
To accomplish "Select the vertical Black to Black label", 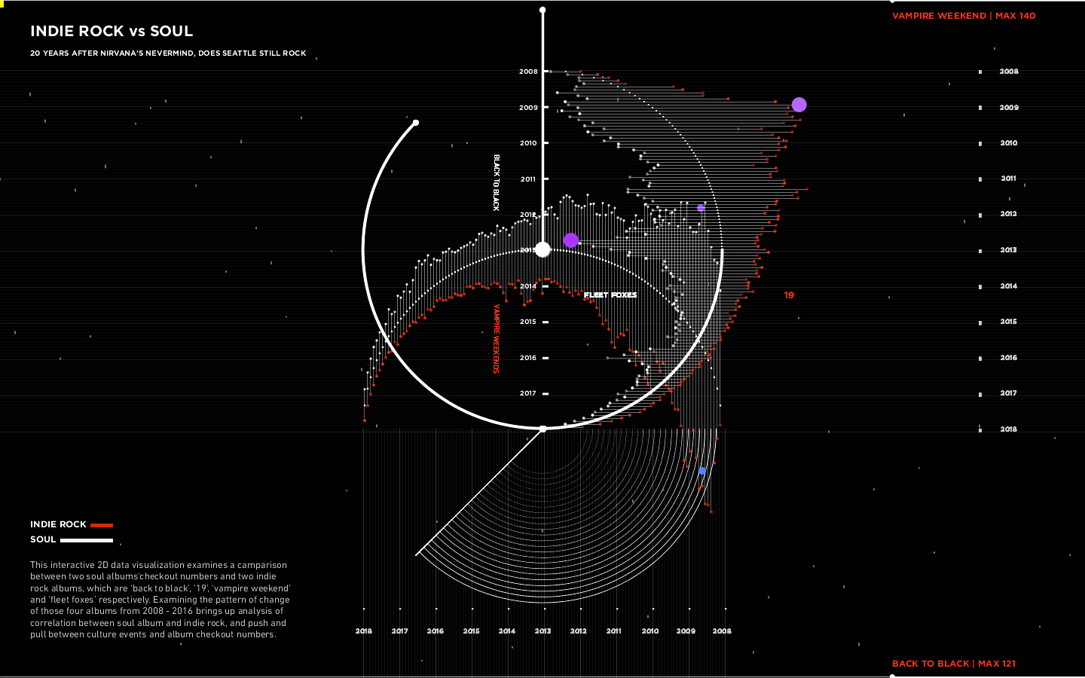I will point(497,182).
